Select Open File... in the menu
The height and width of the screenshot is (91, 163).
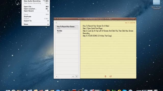point(36,7)
